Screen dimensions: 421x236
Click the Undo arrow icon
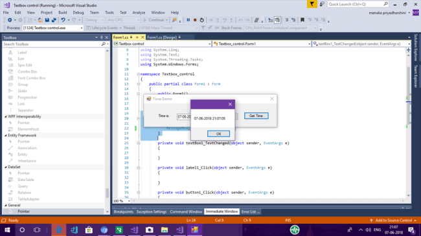[x=63, y=20]
